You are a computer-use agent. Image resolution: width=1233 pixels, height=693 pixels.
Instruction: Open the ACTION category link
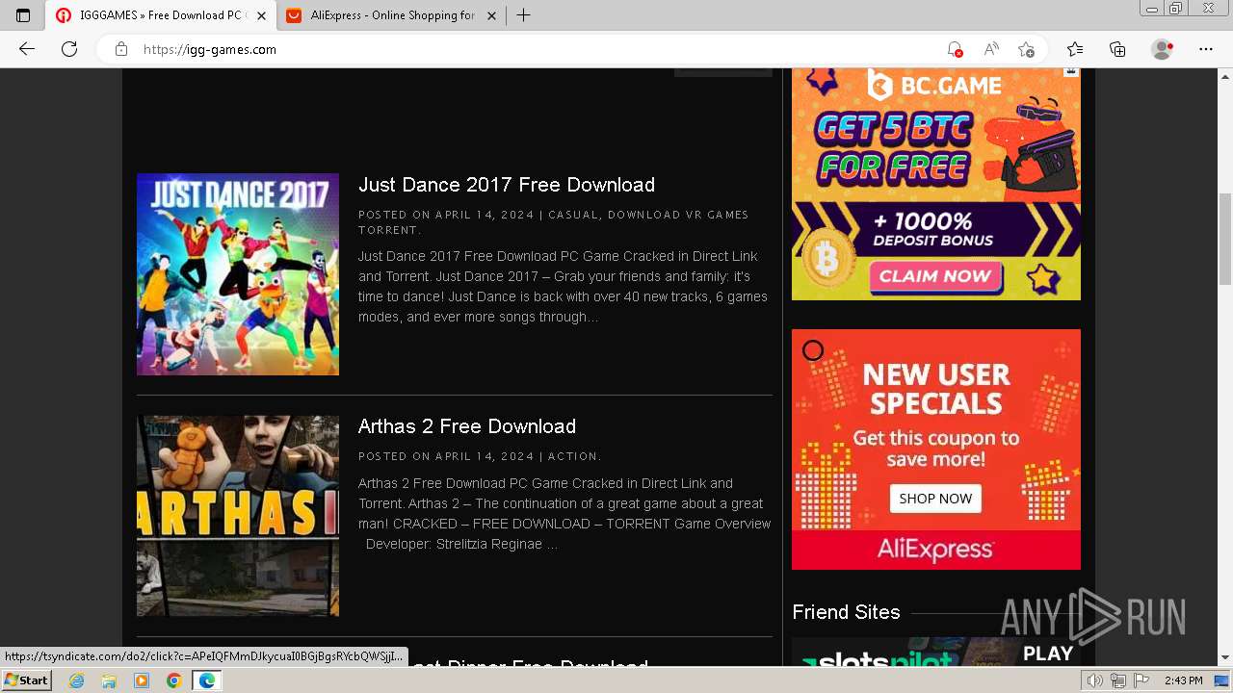[x=573, y=456]
